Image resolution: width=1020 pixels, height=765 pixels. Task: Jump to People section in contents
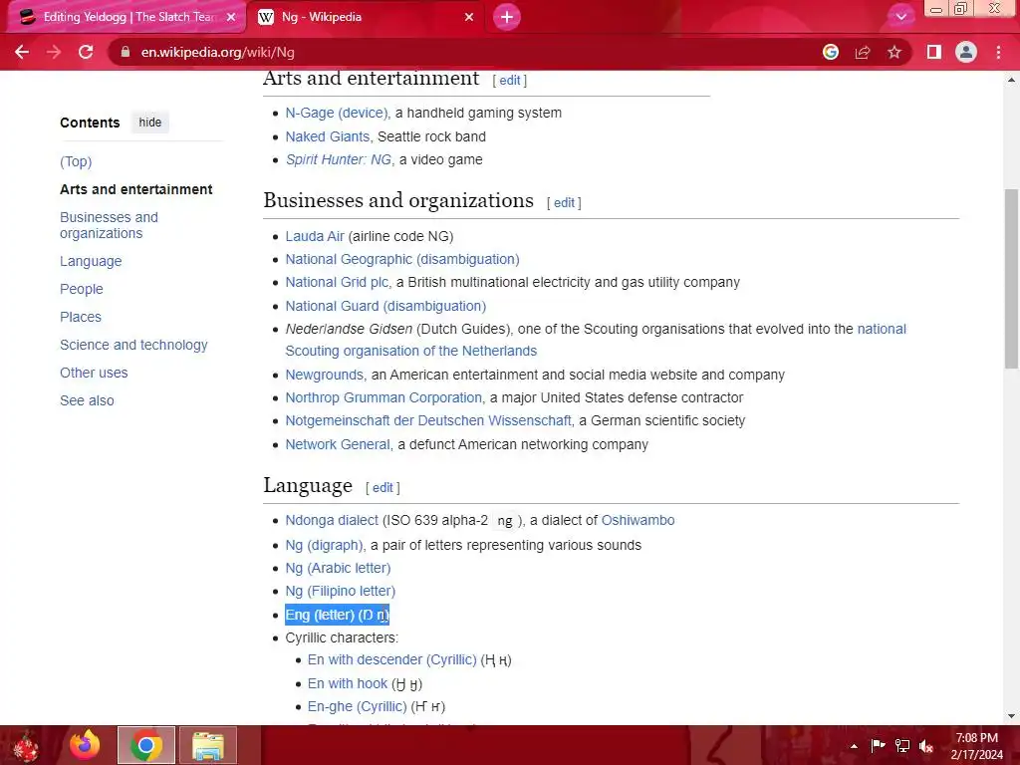pos(82,289)
